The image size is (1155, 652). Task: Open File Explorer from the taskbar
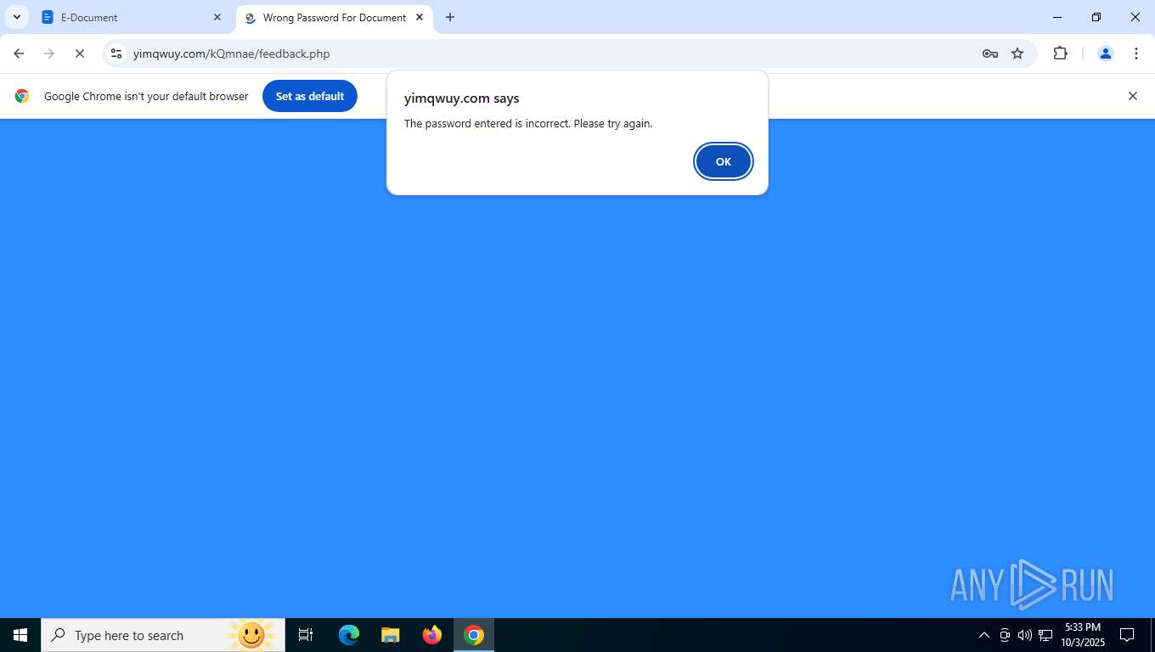(390, 635)
